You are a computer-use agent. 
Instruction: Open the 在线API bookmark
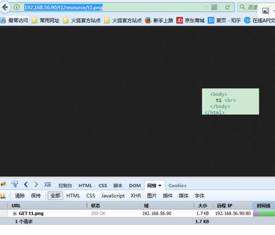coord(260,20)
